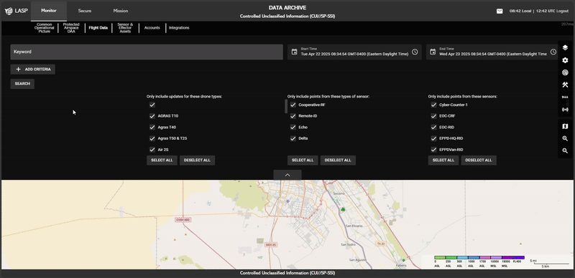The height and width of the screenshot is (278, 575).
Task: Click the green drone marker on the map
Action: tap(344, 209)
